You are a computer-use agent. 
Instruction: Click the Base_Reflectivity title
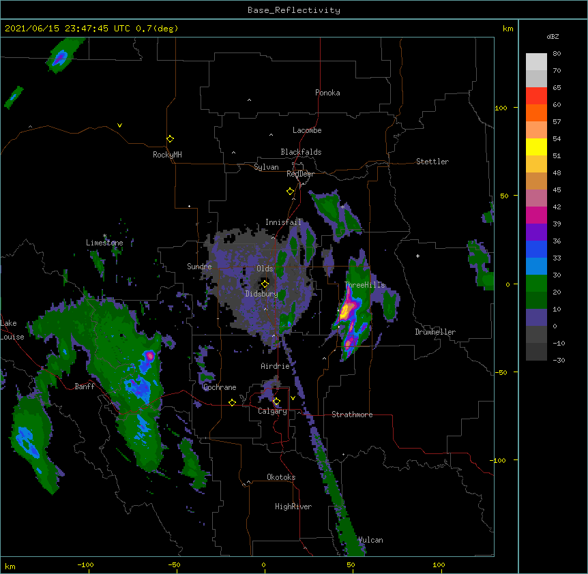pos(294,10)
